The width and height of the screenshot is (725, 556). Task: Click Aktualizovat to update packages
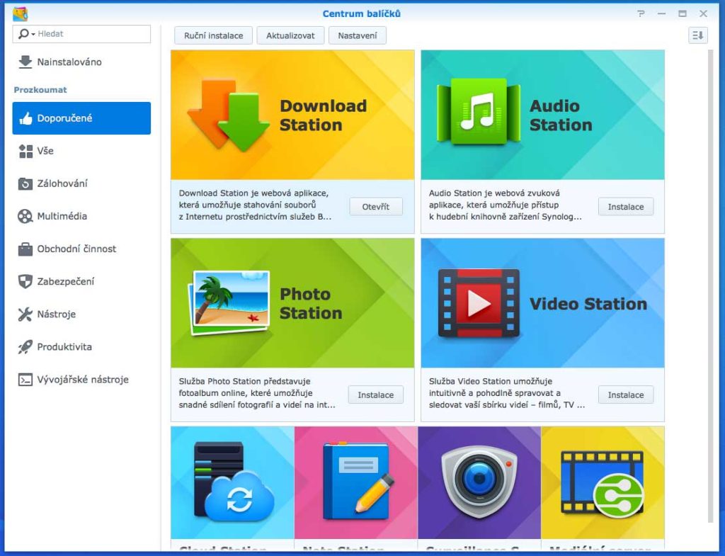290,35
